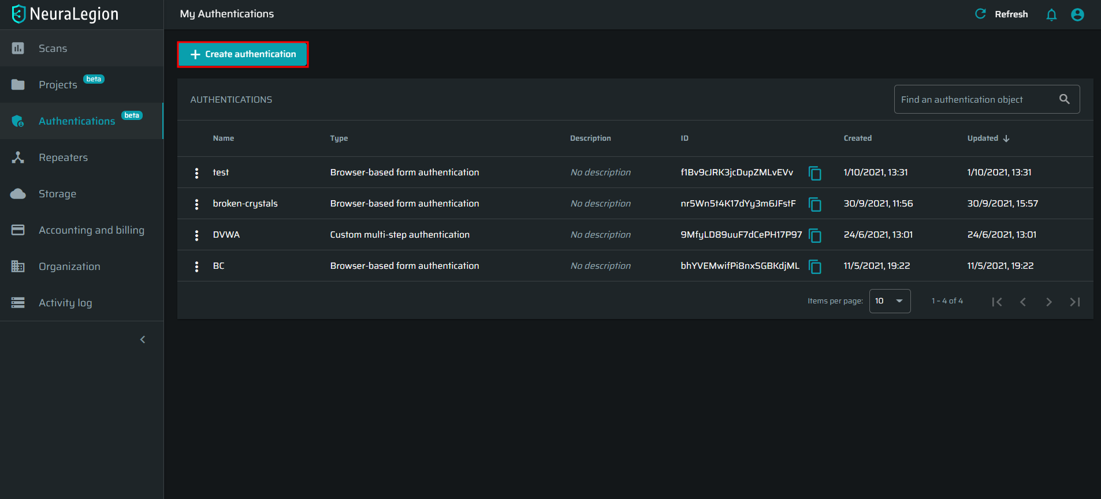The width and height of the screenshot is (1101, 499).
Task: Open the actions menu for DVWA row
Action: pos(197,235)
